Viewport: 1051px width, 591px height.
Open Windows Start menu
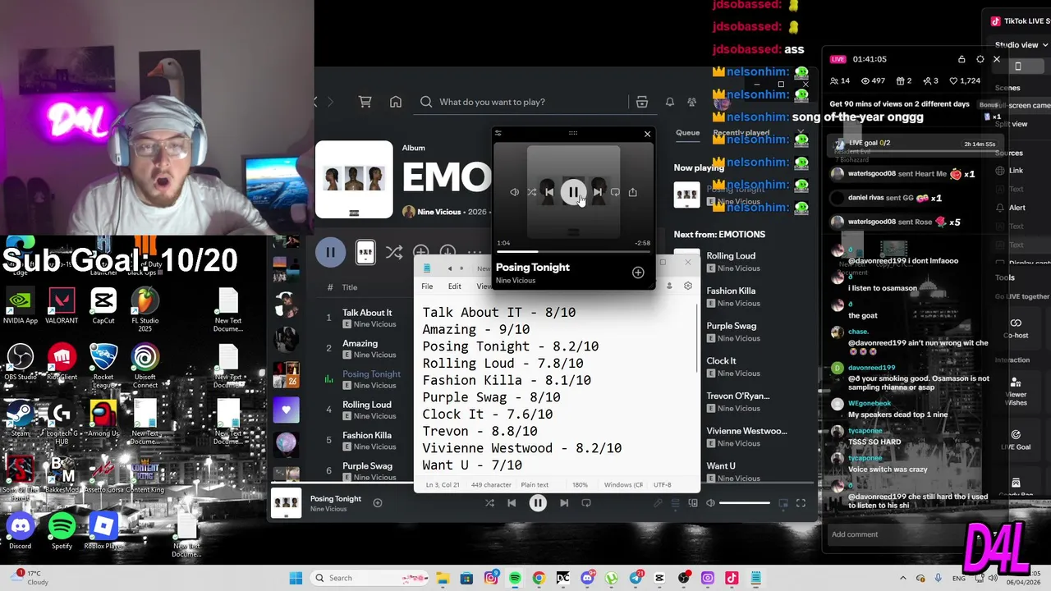pyautogui.click(x=296, y=578)
